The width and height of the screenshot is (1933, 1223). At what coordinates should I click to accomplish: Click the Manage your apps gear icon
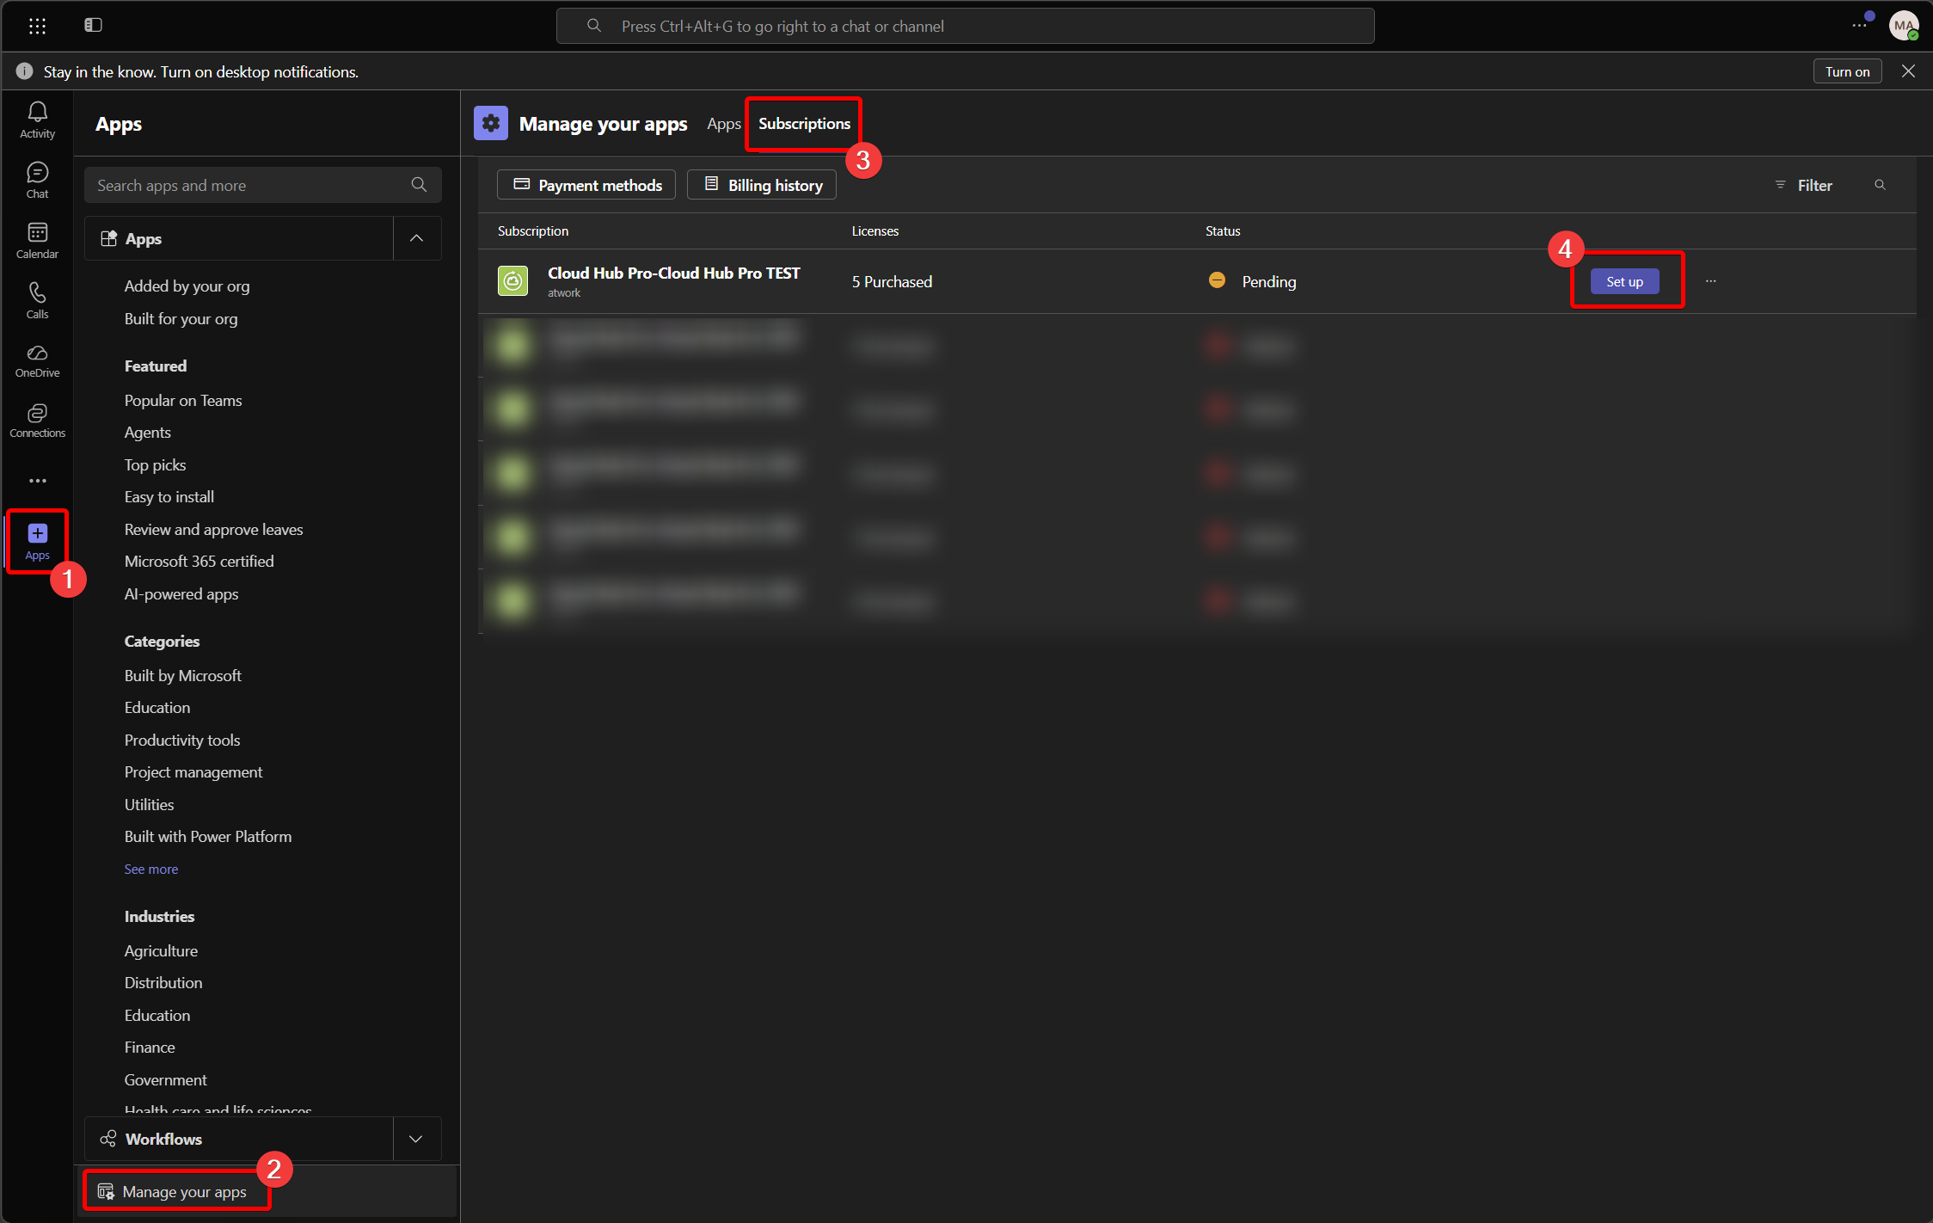(x=491, y=123)
